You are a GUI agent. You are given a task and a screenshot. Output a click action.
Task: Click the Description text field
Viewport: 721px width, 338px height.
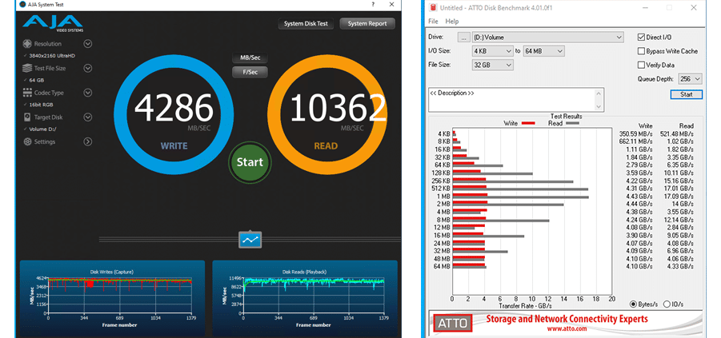click(x=515, y=99)
